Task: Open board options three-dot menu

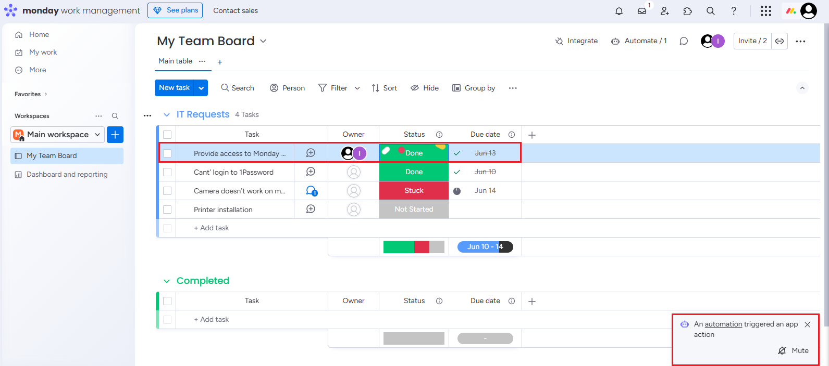Action: (801, 41)
